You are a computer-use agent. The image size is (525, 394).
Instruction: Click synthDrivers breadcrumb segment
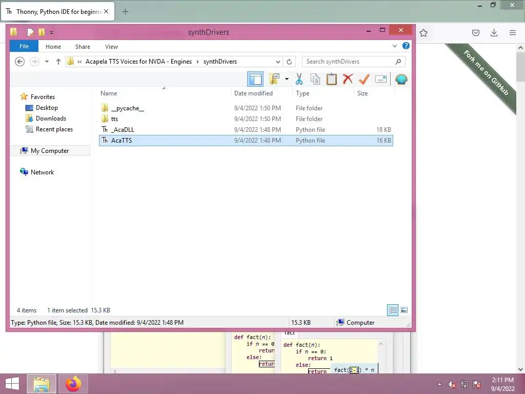pyautogui.click(x=220, y=62)
